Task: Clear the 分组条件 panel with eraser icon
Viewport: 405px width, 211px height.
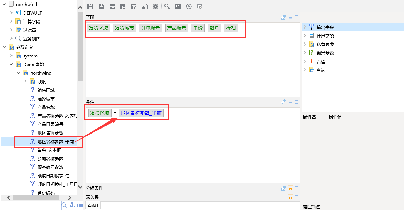Action: click(283, 188)
